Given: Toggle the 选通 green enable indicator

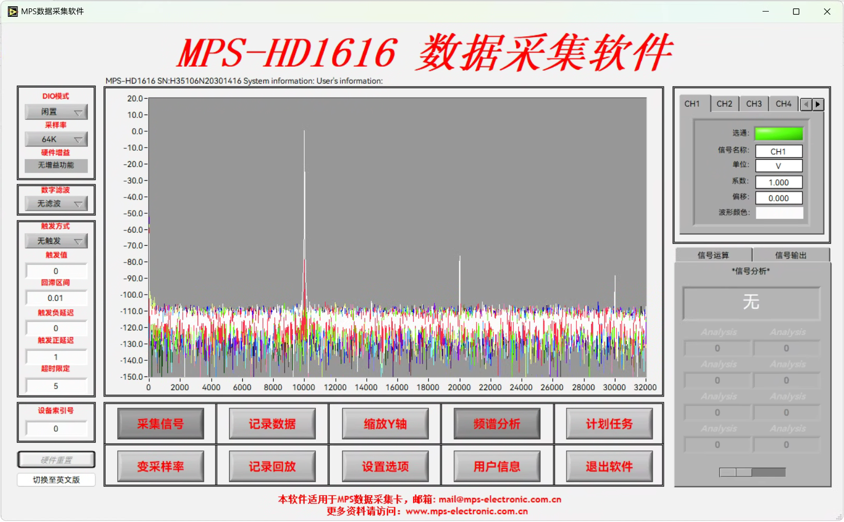Looking at the screenshot, I should tap(778, 133).
